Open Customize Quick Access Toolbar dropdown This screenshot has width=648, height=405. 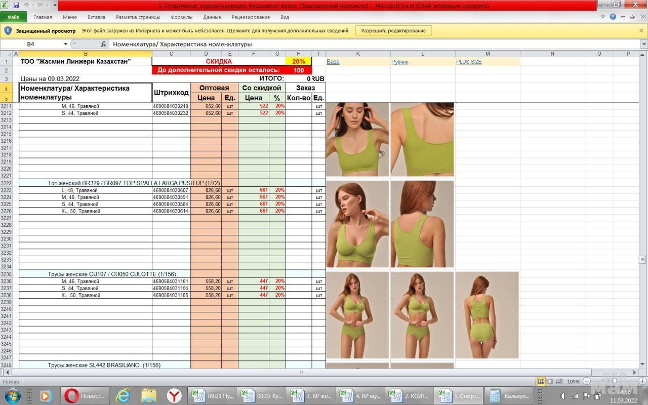(55, 5)
